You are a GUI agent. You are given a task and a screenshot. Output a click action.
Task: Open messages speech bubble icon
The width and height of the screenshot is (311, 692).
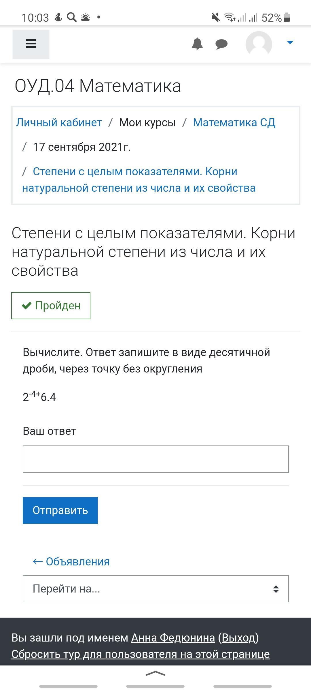pos(221,44)
